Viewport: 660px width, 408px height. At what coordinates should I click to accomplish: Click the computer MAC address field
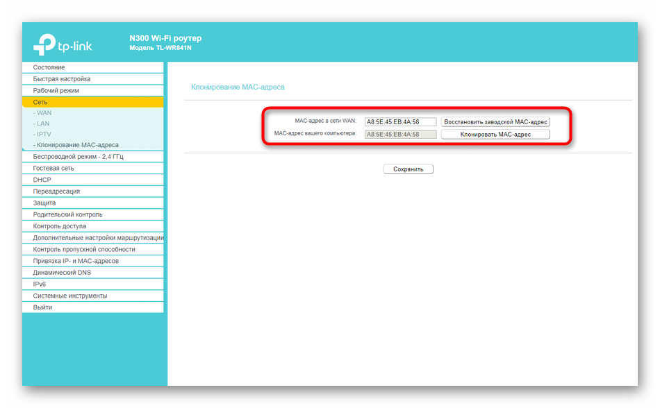(x=400, y=135)
